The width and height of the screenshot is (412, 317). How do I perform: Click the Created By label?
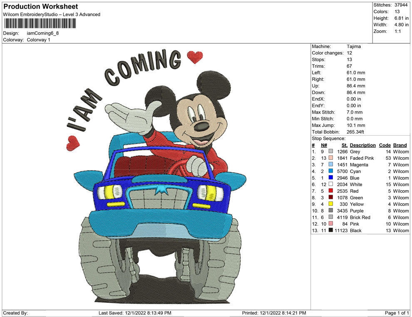15,313
